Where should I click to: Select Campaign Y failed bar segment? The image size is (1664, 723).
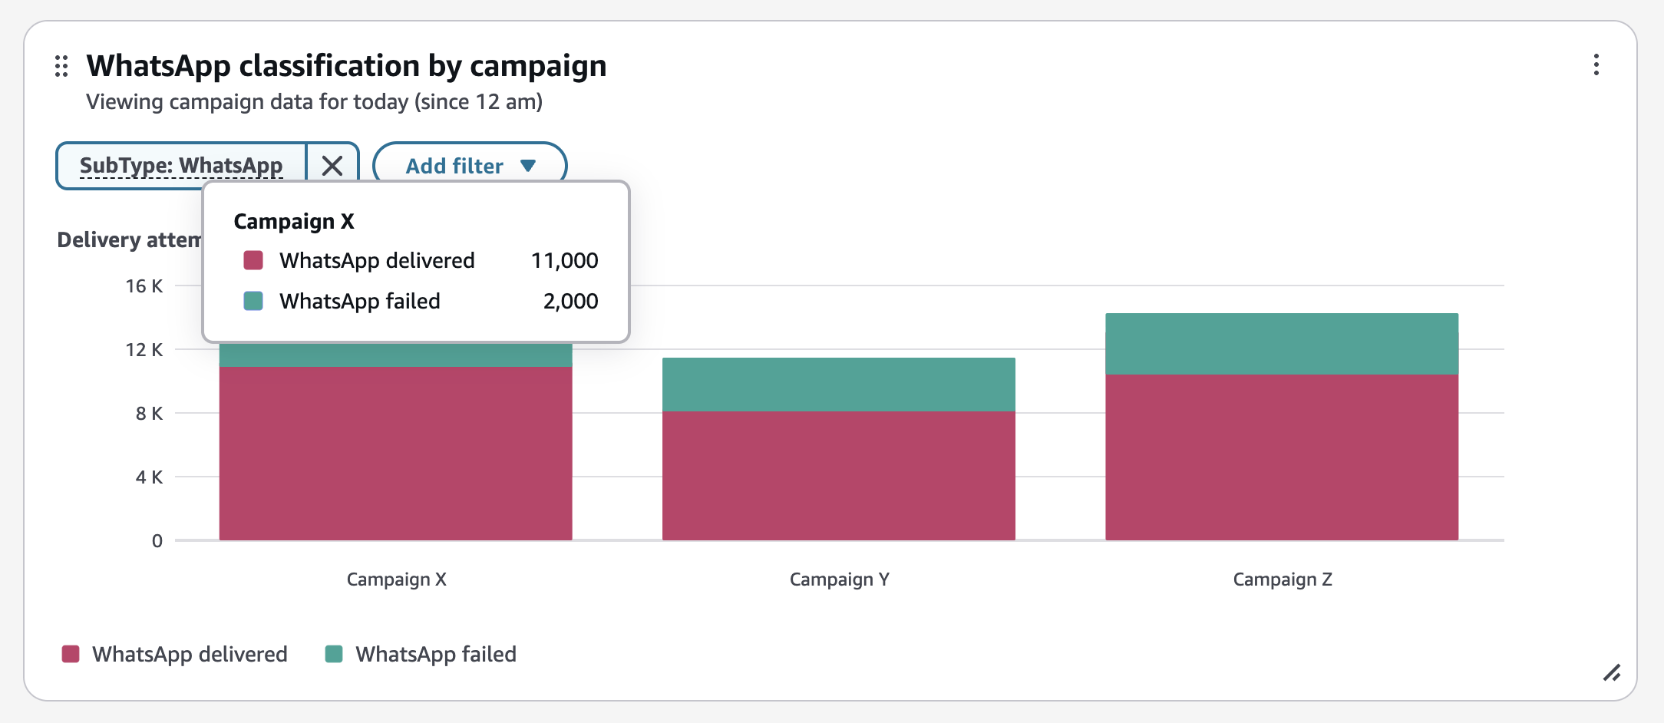[x=838, y=385]
